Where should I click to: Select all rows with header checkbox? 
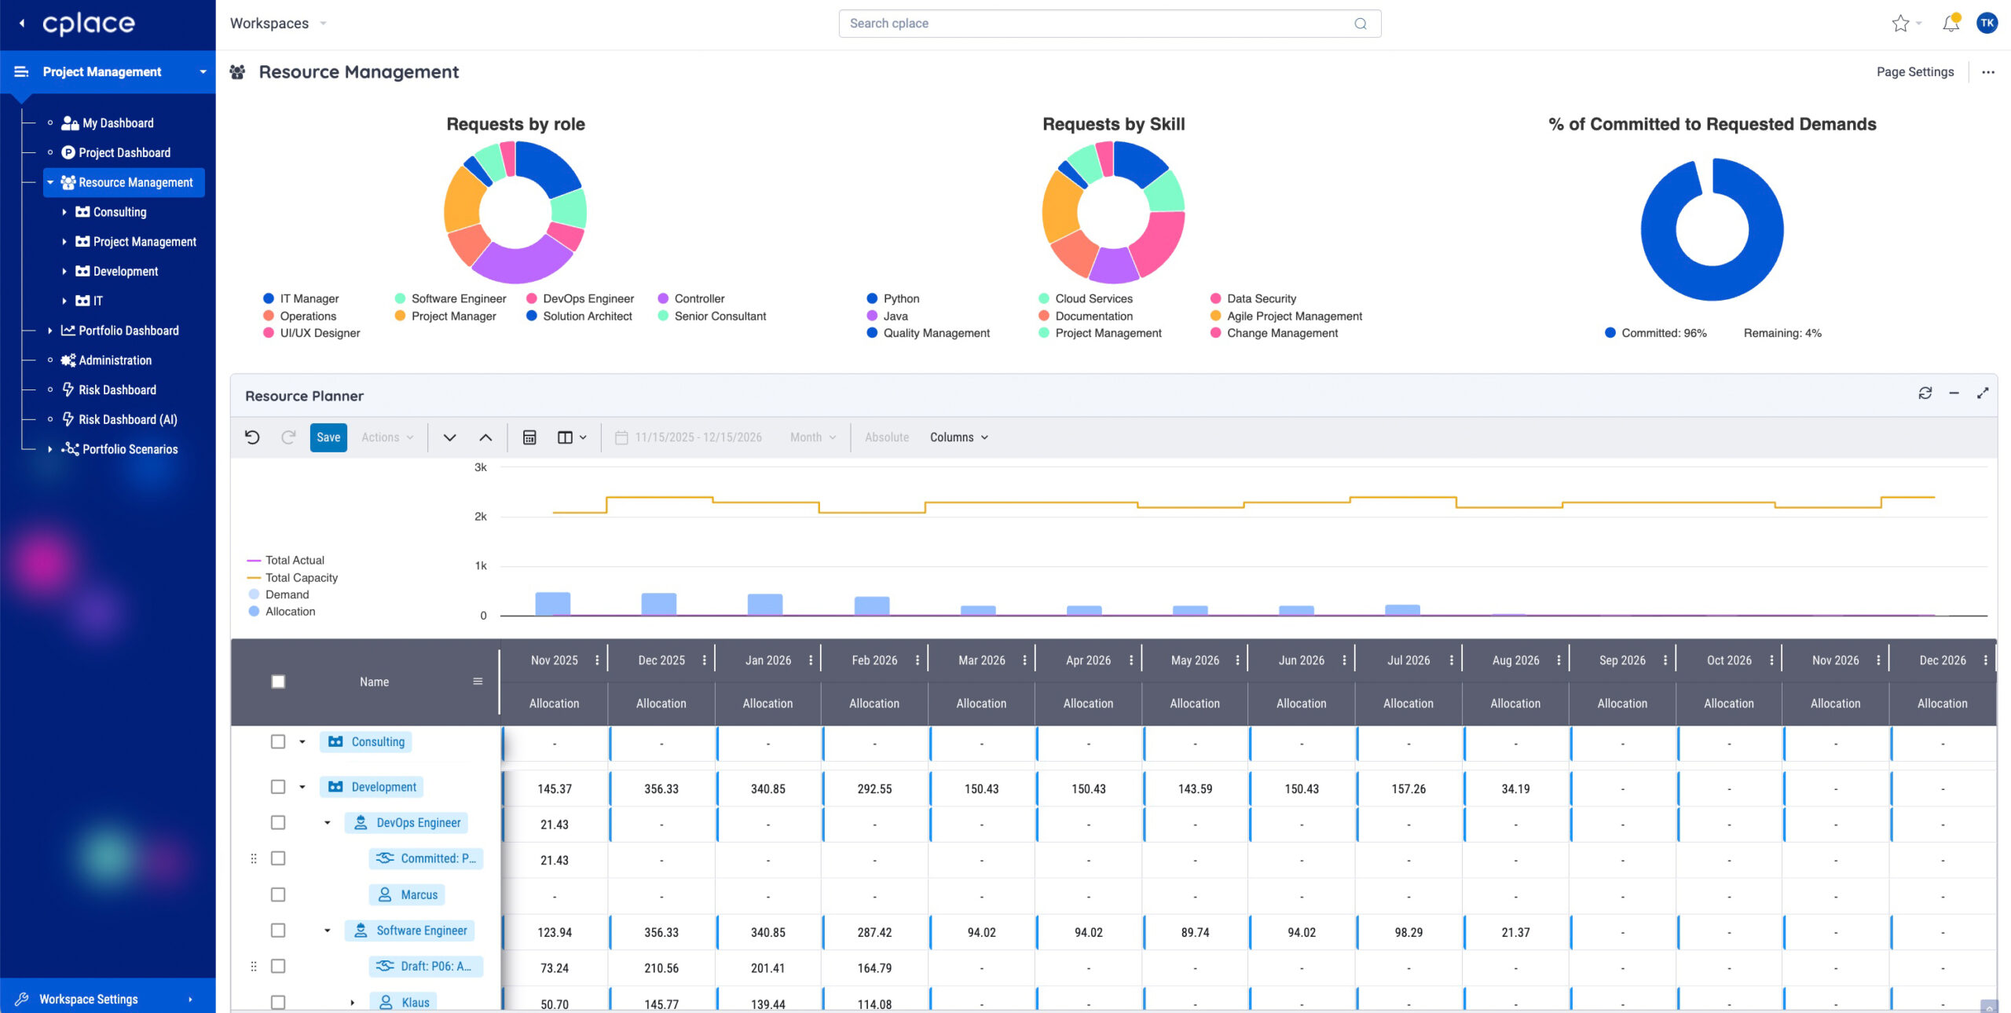coord(278,682)
